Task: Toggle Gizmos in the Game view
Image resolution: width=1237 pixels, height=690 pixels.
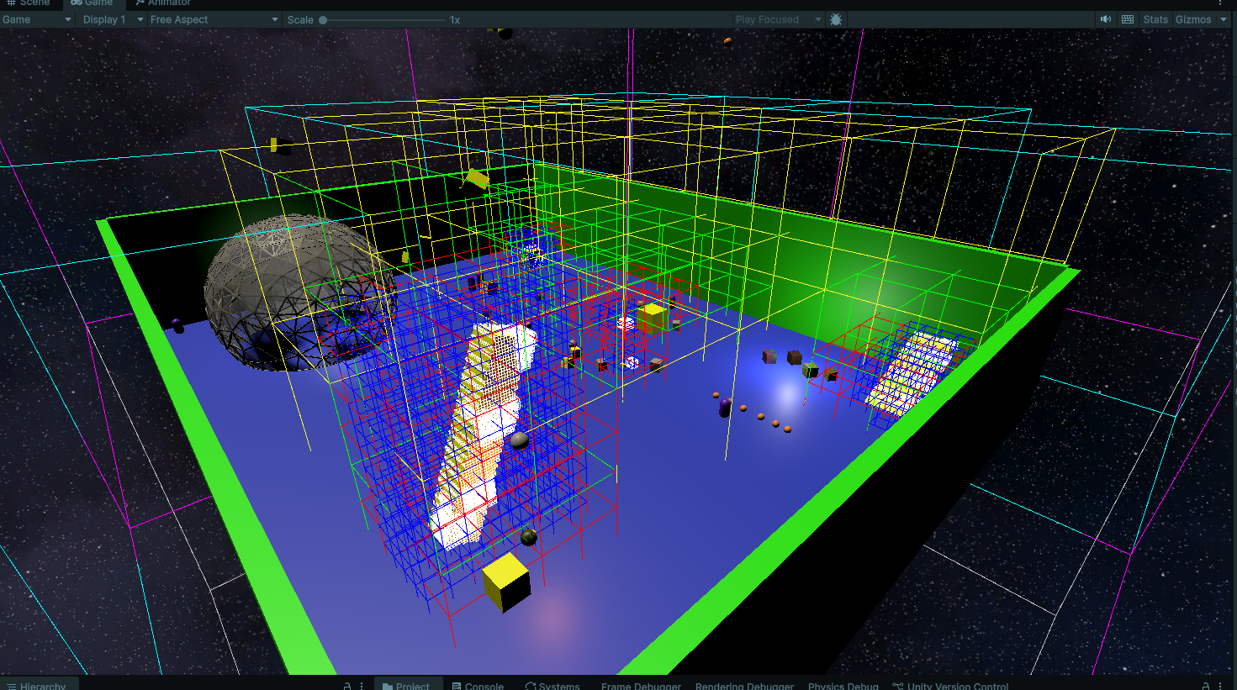Action: 1192,19
